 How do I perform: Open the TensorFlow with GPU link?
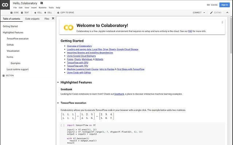[x=78, y=63]
